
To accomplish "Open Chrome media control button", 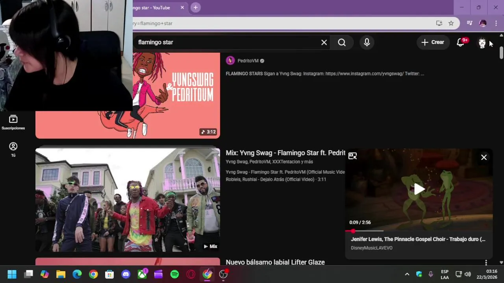I will coord(469,23).
